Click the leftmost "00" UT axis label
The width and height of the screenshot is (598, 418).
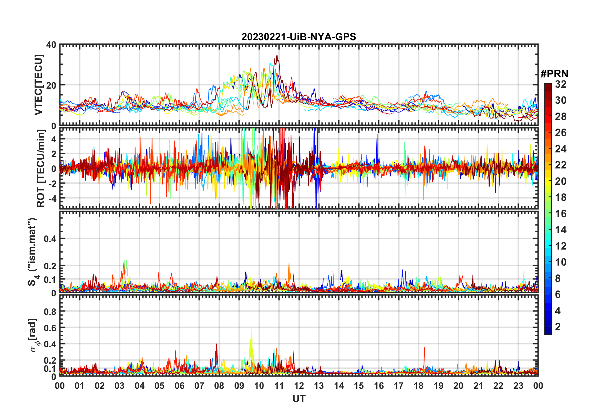pos(60,386)
